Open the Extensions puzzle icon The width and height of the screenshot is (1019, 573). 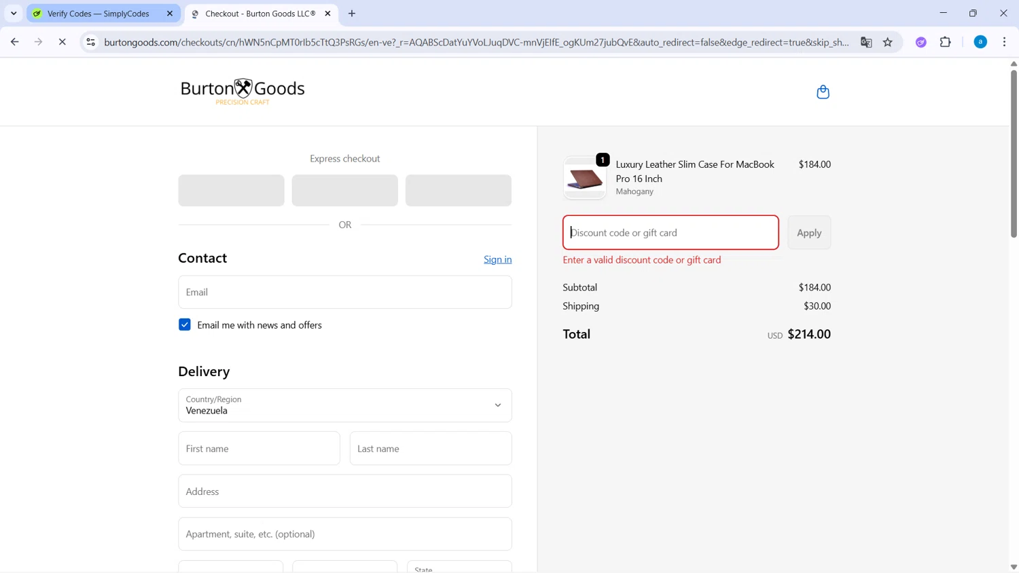(x=946, y=42)
